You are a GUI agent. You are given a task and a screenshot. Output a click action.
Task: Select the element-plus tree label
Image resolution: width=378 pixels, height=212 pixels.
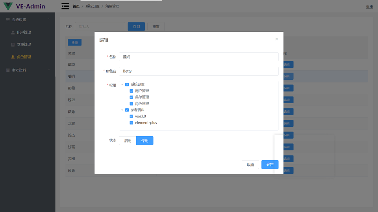click(x=146, y=122)
